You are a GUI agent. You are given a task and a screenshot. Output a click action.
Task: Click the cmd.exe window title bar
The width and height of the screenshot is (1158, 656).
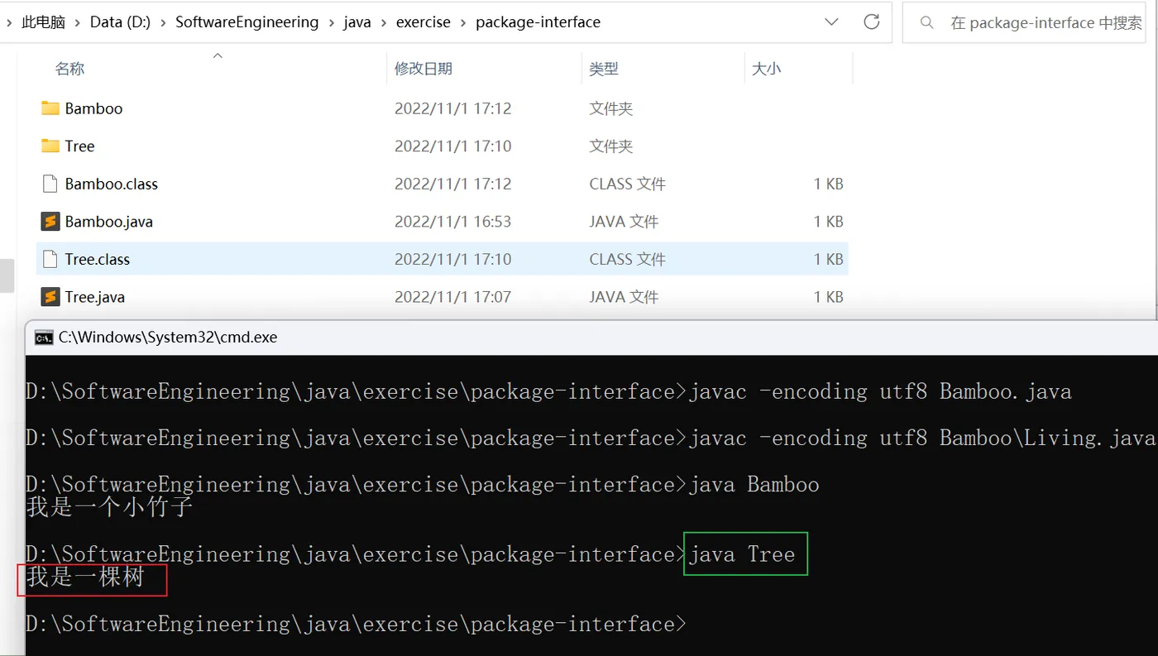[x=591, y=338]
